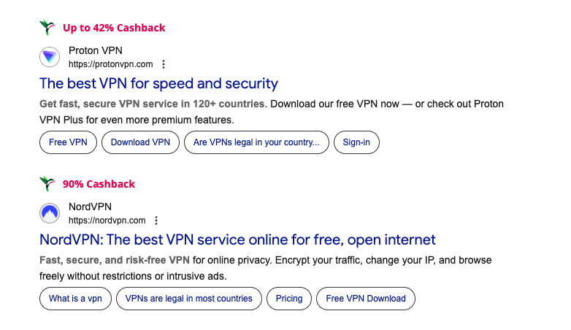Click the hummingbird icon beside 42% Cashback
571x330 pixels.
48,28
